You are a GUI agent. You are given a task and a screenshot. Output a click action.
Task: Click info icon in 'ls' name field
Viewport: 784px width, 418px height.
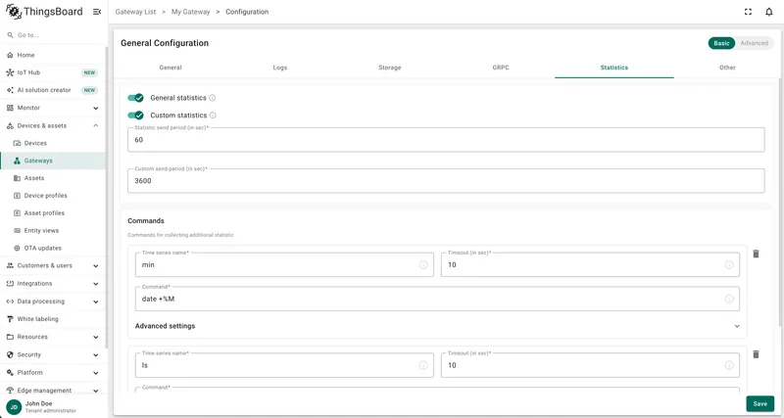pos(423,365)
